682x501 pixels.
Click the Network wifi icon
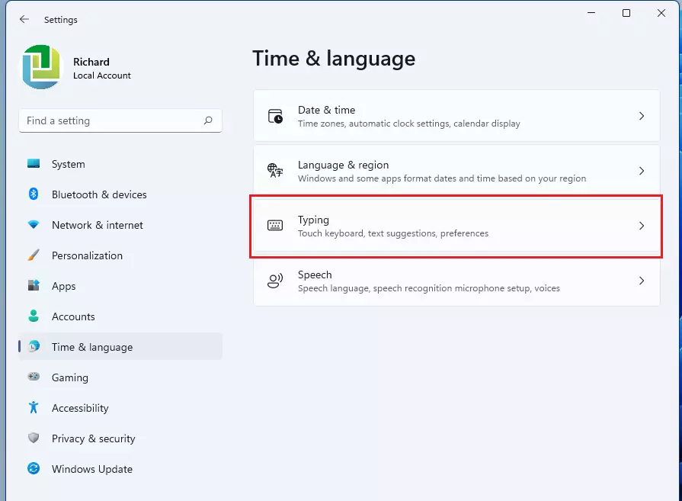click(x=34, y=225)
